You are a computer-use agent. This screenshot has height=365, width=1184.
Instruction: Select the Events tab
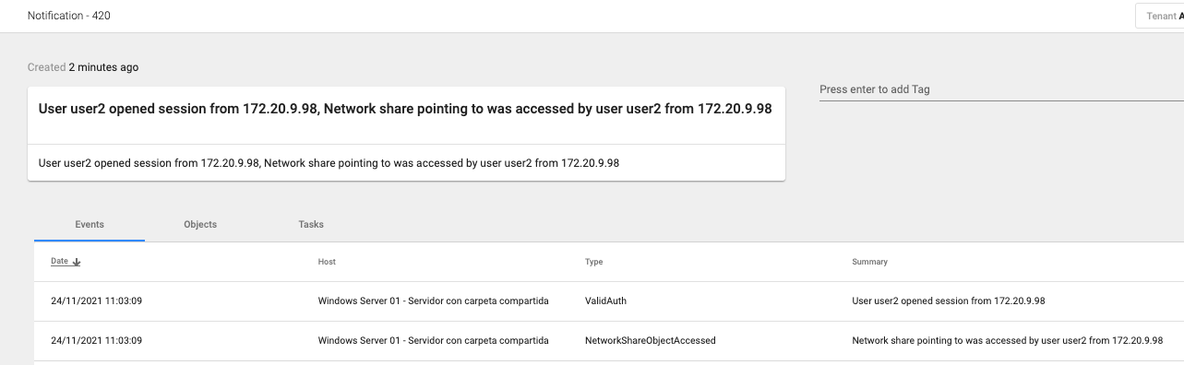90,224
